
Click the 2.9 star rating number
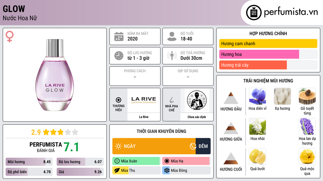point(36,132)
